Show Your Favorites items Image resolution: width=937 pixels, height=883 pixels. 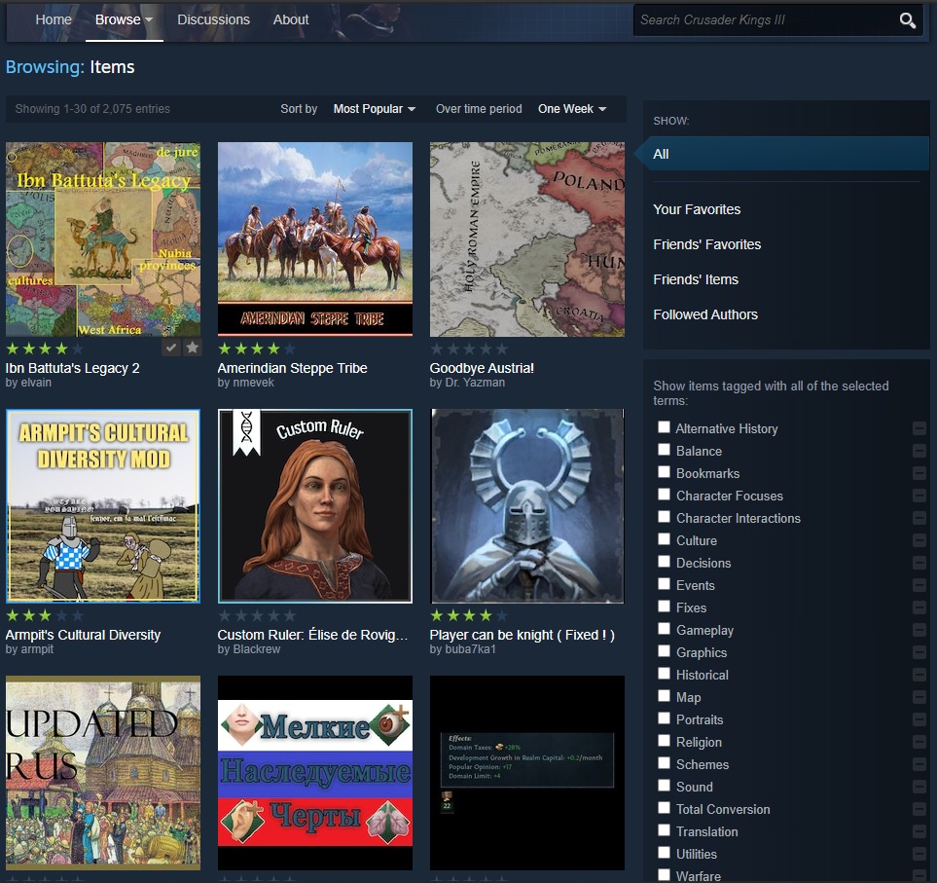point(697,209)
